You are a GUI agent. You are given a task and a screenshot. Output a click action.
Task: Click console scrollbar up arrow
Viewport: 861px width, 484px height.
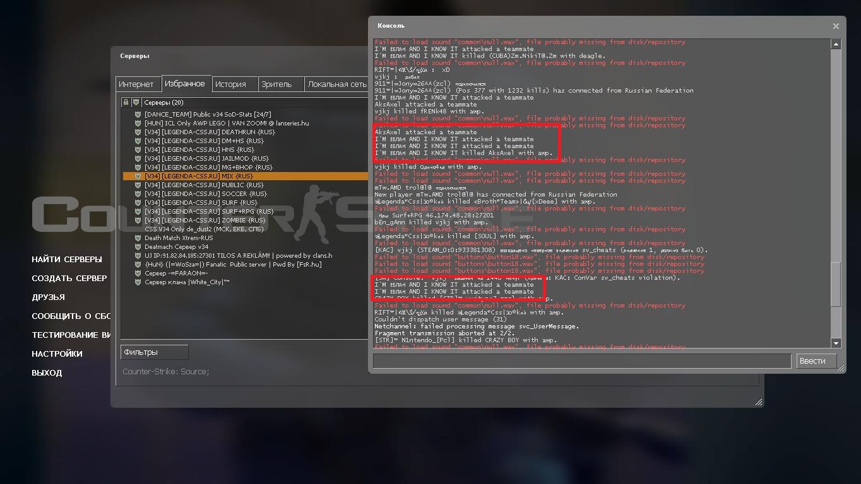pyautogui.click(x=836, y=44)
